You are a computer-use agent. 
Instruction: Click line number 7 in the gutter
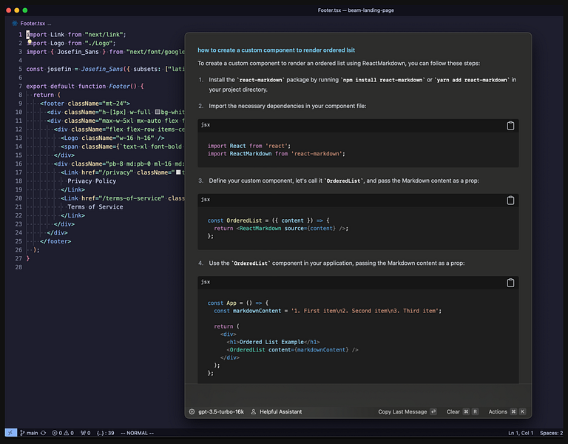20,87
